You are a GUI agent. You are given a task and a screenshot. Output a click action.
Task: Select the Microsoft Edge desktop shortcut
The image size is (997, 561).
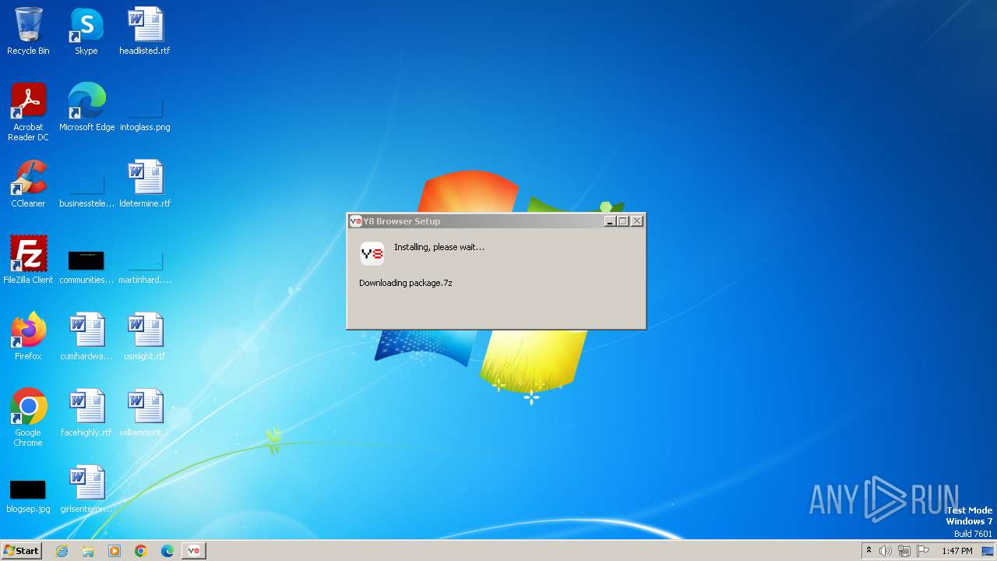(86, 108)
